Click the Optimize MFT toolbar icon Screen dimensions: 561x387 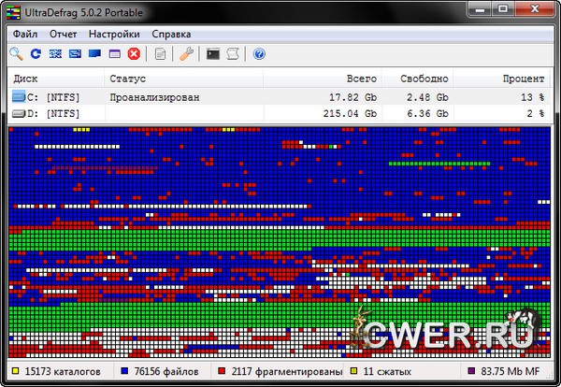(114, 54)
